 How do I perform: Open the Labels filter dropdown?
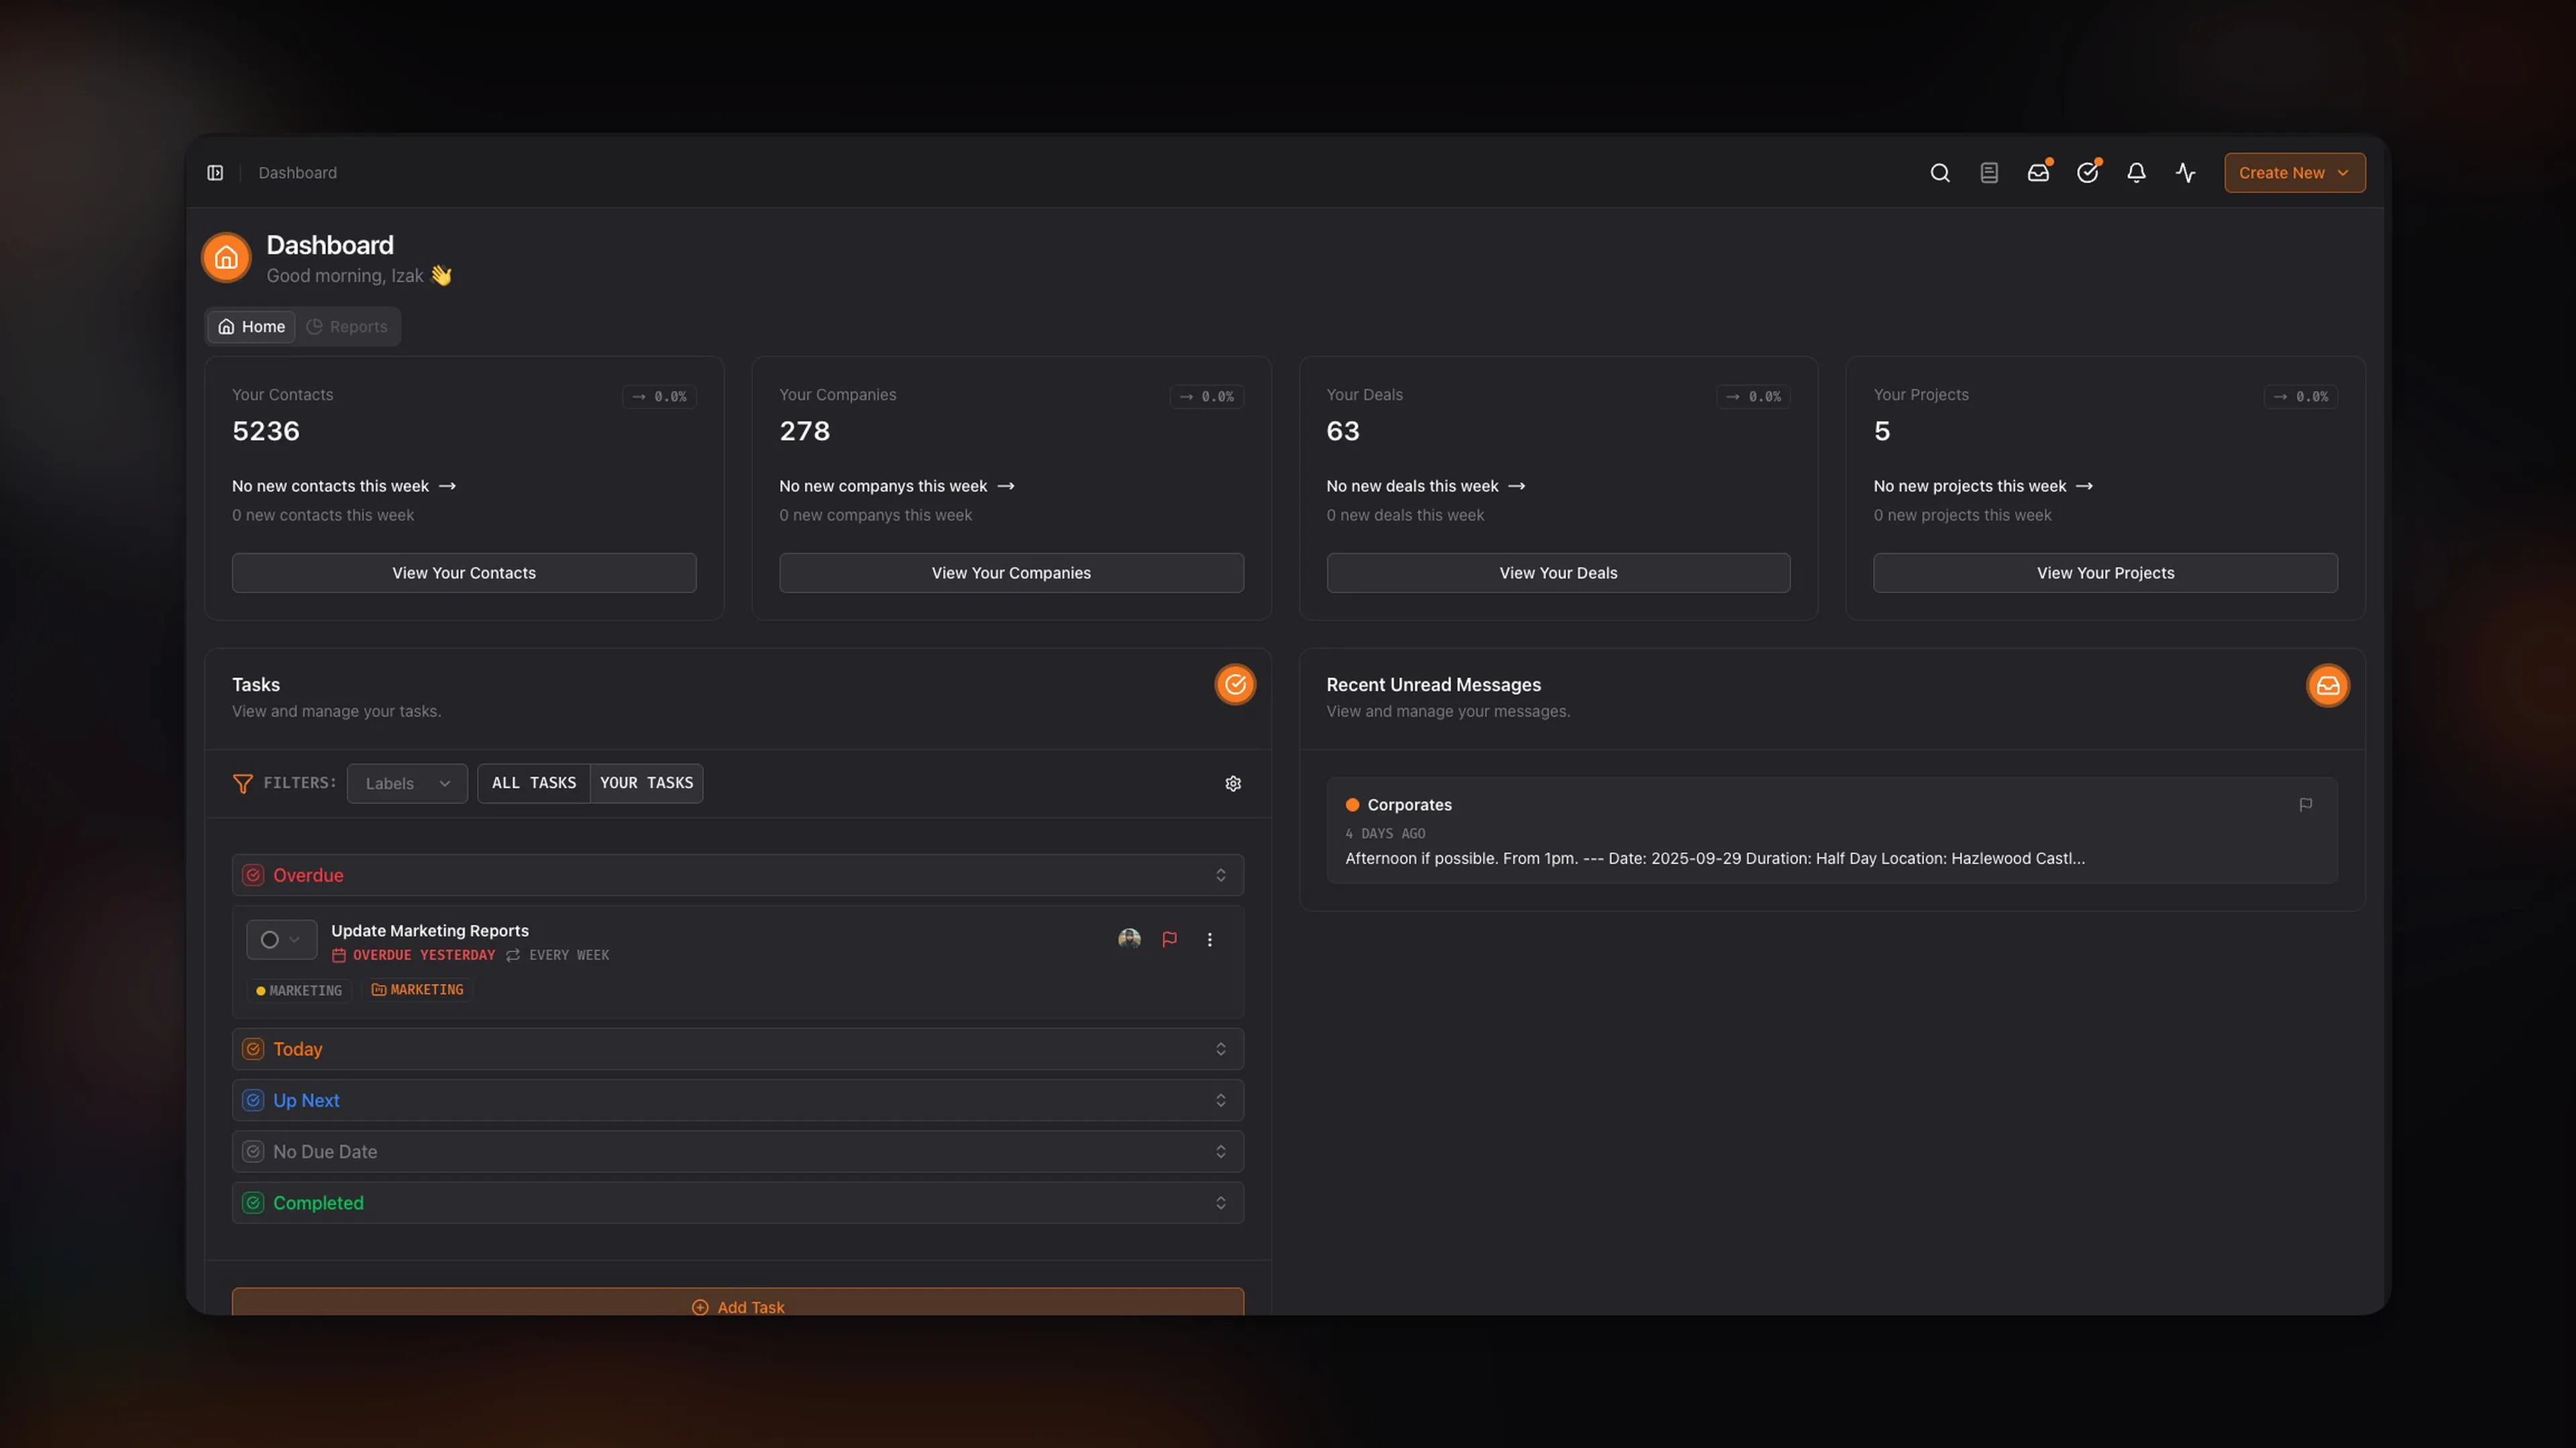pyautogui.click(x=407, y=783)
